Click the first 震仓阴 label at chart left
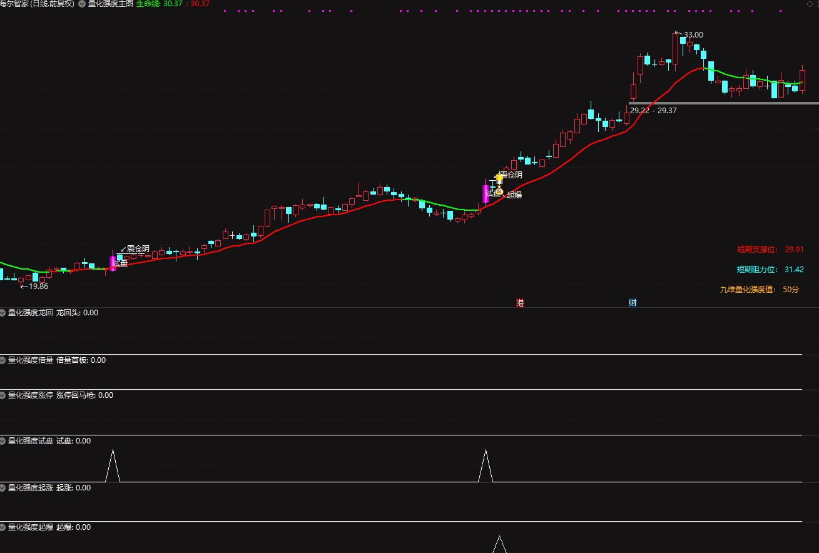 pyautogui.click(x=138, y=249)
